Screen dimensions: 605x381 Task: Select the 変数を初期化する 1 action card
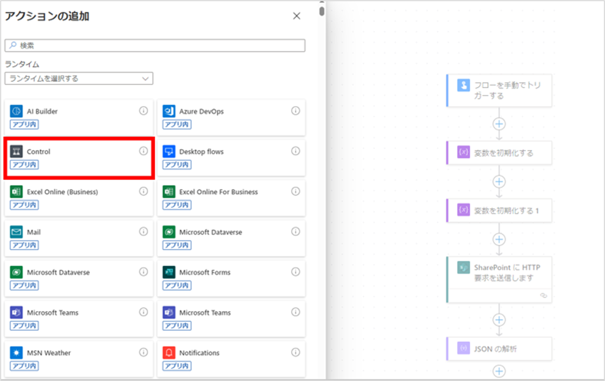(499, 211)
